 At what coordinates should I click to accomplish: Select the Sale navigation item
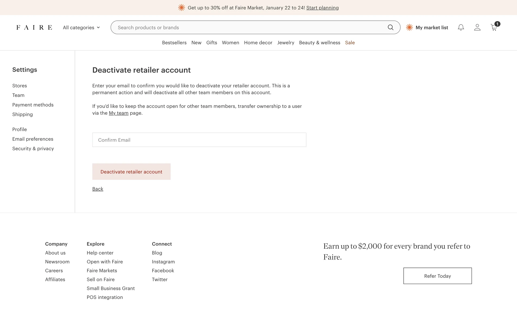tap(350, 43)
